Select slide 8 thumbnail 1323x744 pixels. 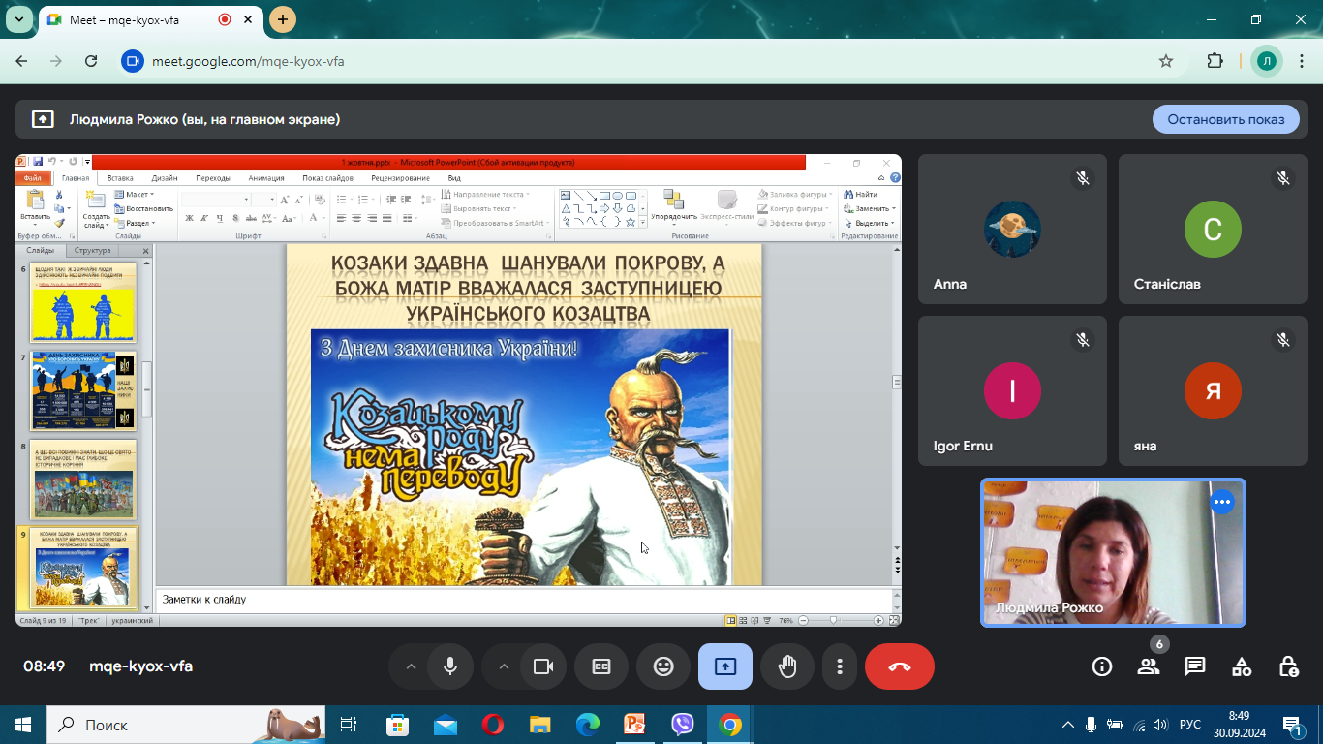point(82,480)
